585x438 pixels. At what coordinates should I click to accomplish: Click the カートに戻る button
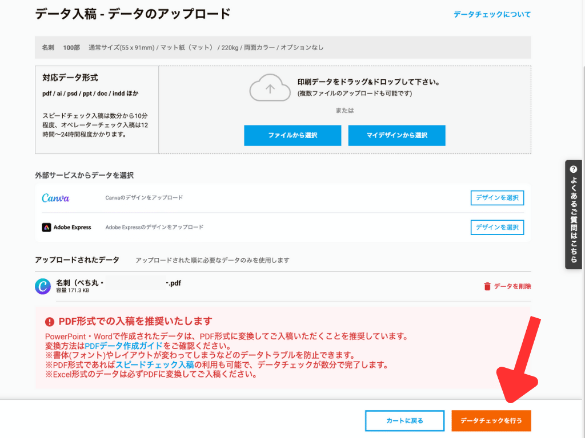pyautogui.click(x=404, y=420)
